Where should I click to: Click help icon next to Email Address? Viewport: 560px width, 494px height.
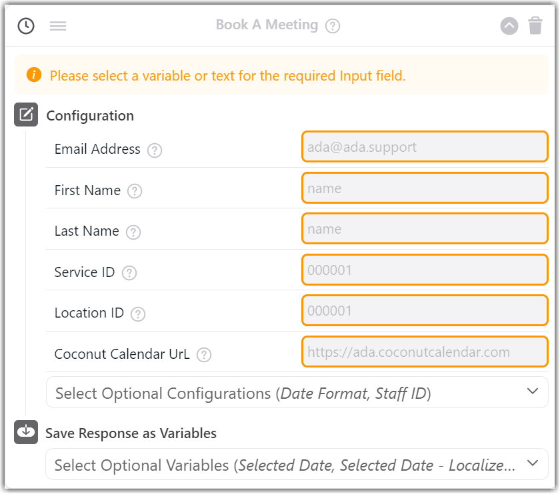tap(155, 150)
